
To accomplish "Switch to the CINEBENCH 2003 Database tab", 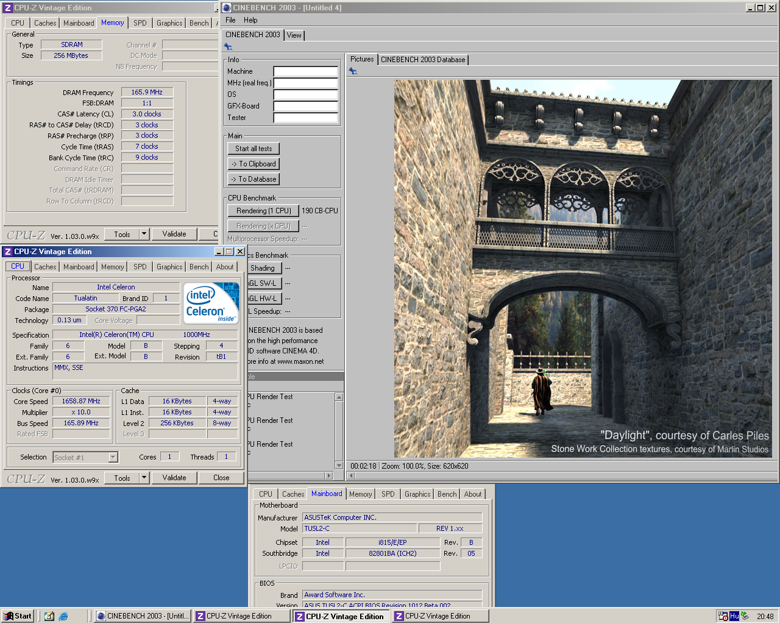I will (x=423, y=60).
